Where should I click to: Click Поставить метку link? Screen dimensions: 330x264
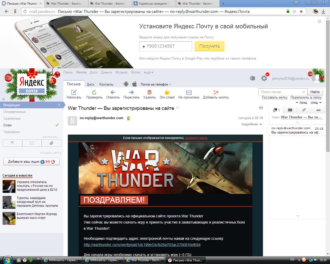[x=275, y=97]
